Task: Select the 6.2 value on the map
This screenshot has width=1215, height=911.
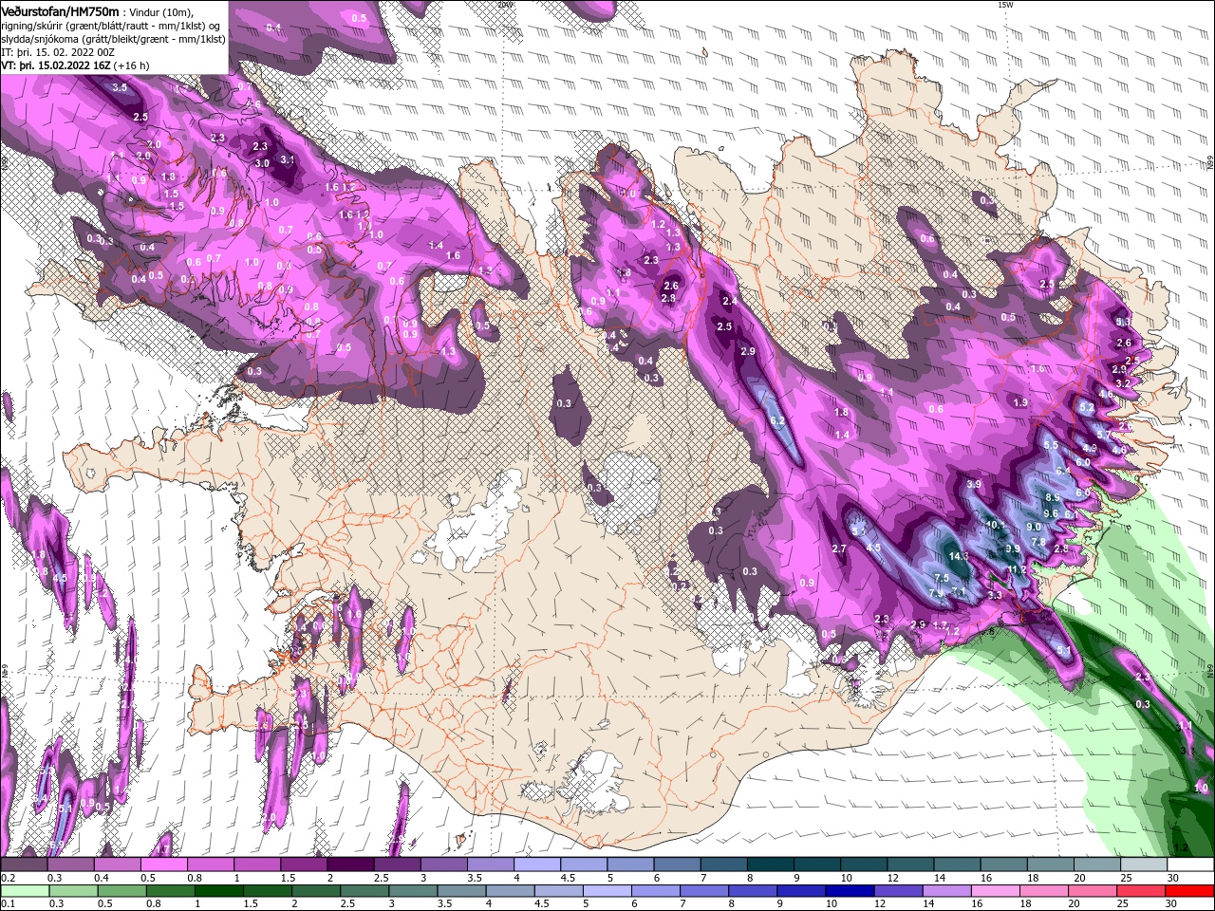Action: [777, 420]
